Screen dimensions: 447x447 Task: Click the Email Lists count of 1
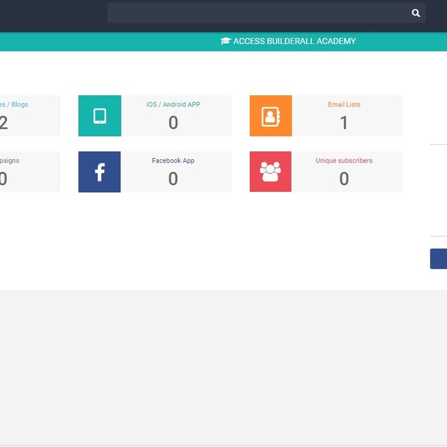[x=344, y=123]
